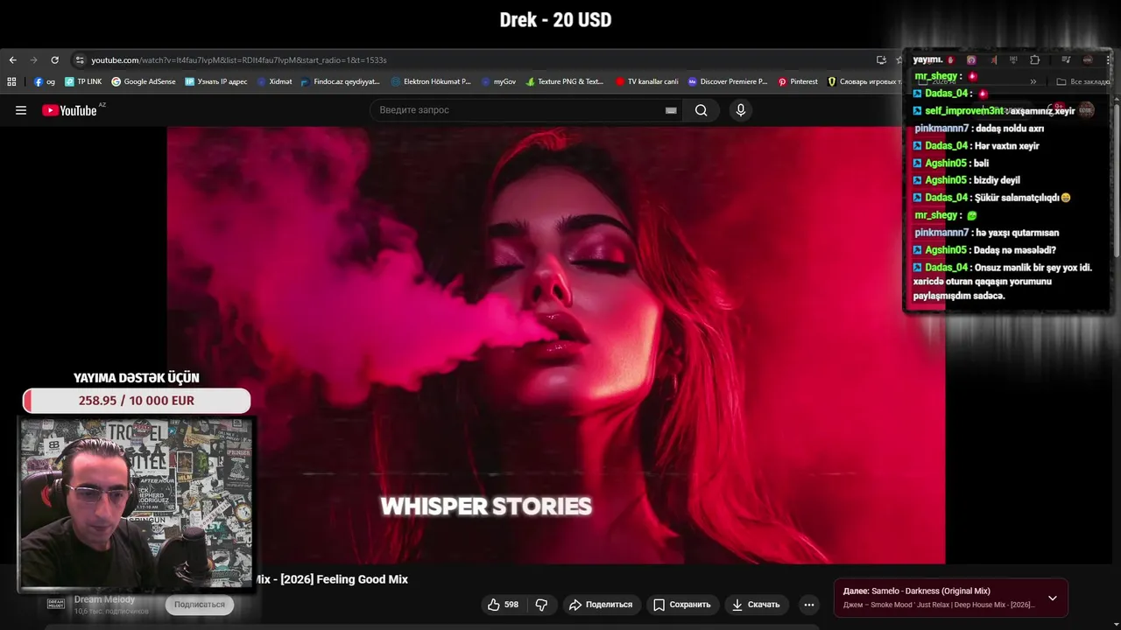Click the install/cast icon in address bar
The height and width of the screenshot is (630, 1121).
pyautogui.click(x=881, y=60)
